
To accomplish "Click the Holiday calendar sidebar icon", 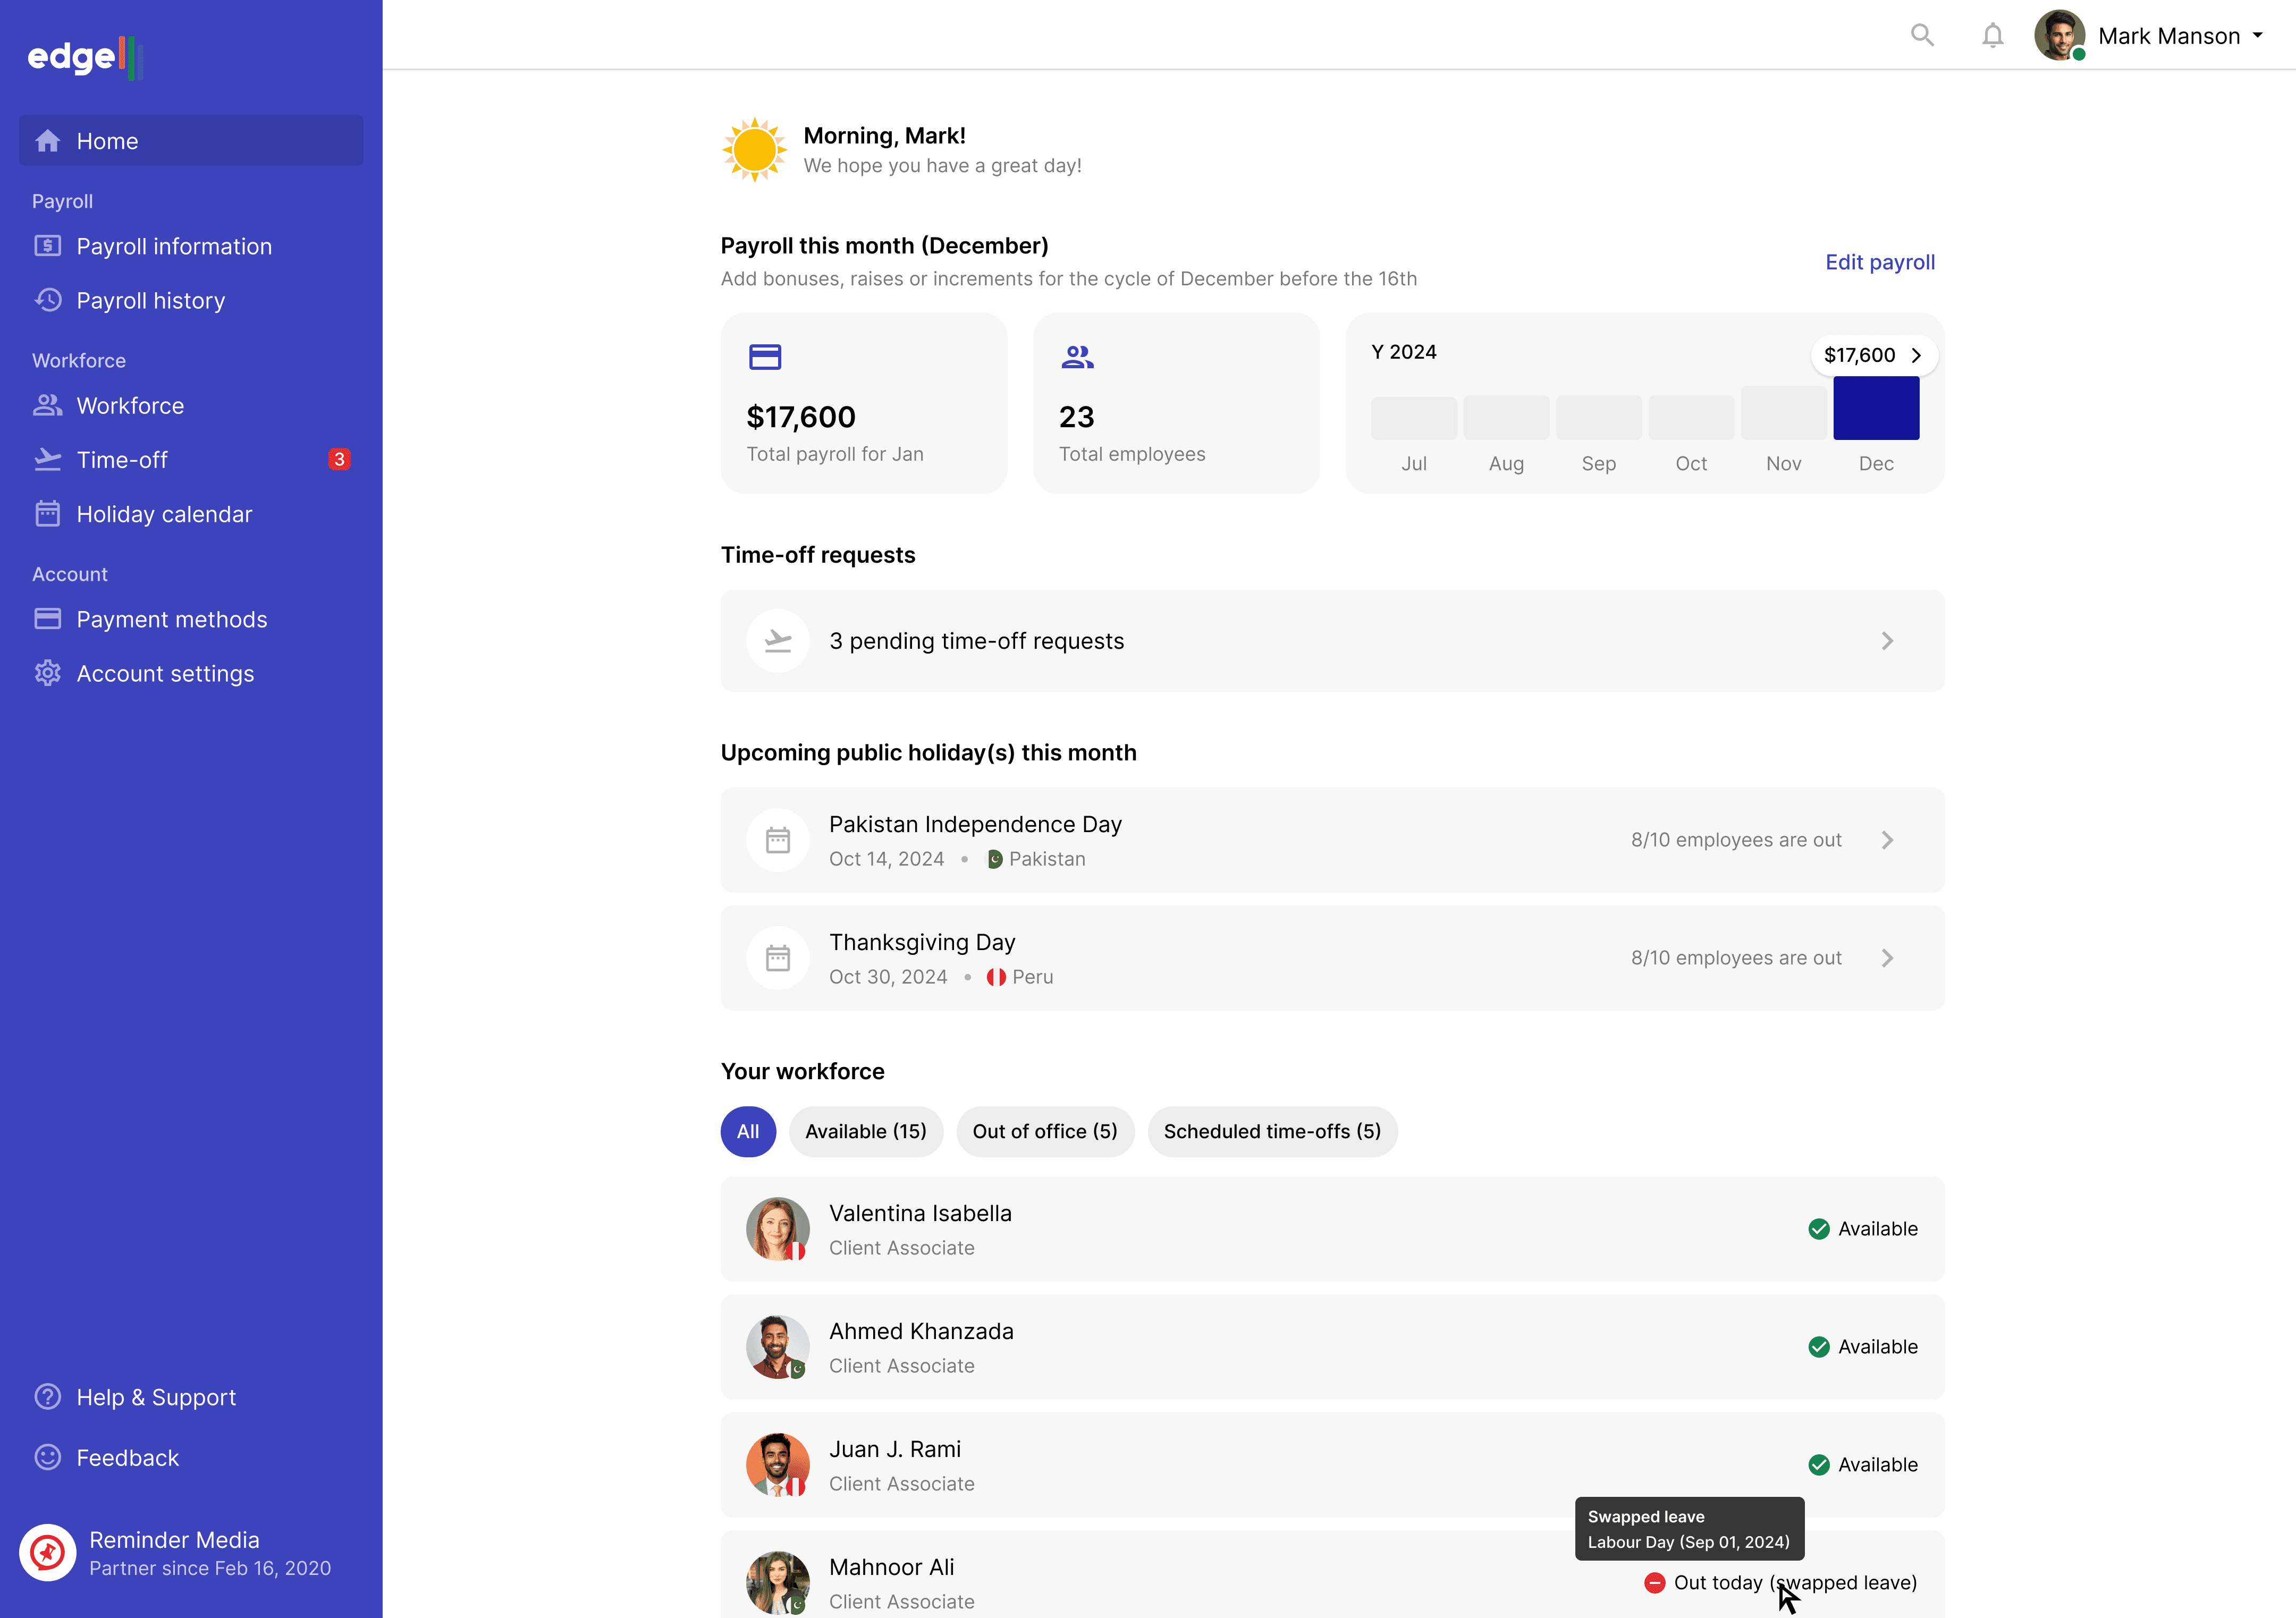I will (48, 514).
